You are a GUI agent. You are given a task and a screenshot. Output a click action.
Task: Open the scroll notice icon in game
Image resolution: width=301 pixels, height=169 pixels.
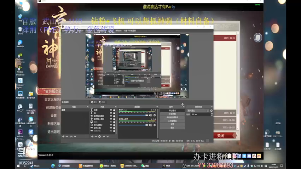pyautogui.click(x=258, y=37)
